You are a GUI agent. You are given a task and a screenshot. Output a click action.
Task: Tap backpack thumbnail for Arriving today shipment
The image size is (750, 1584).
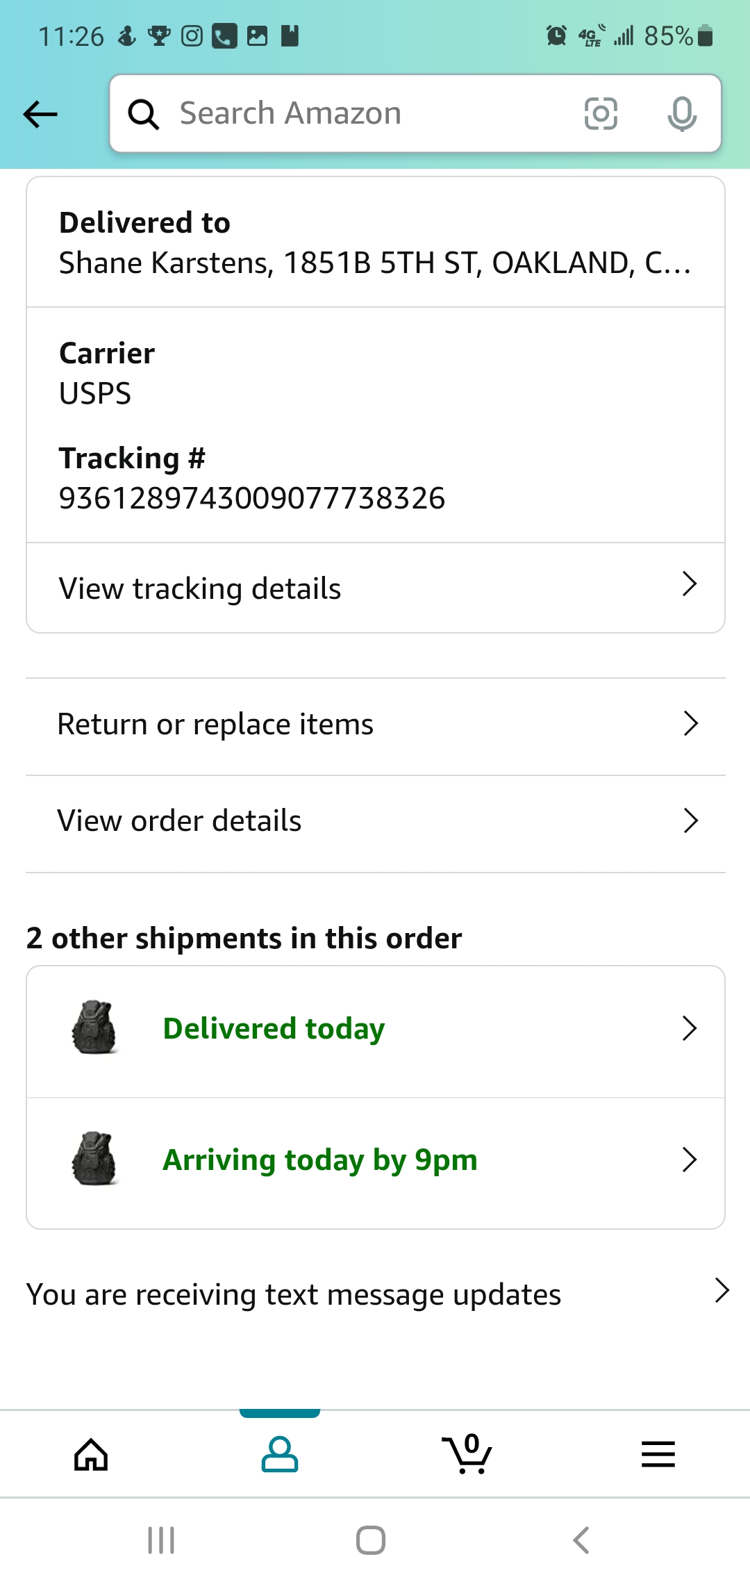pos(94,1159)
